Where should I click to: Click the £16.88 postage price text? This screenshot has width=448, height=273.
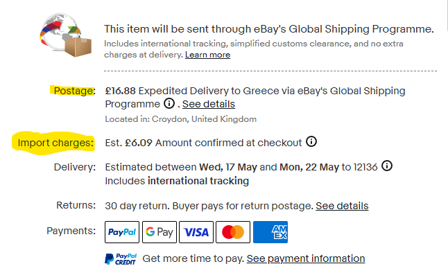pyautogui.click(x=120, y=91)
